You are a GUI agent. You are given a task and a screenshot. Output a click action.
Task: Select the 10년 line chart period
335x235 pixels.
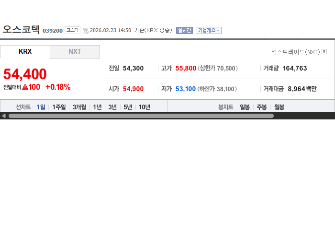(x=145, y=107)
